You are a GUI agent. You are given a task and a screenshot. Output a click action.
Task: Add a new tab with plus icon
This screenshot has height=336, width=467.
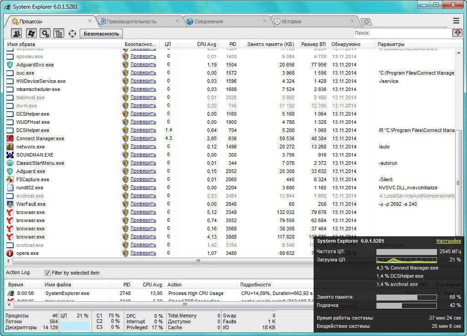pyautogui.click(x=366, y=21)
